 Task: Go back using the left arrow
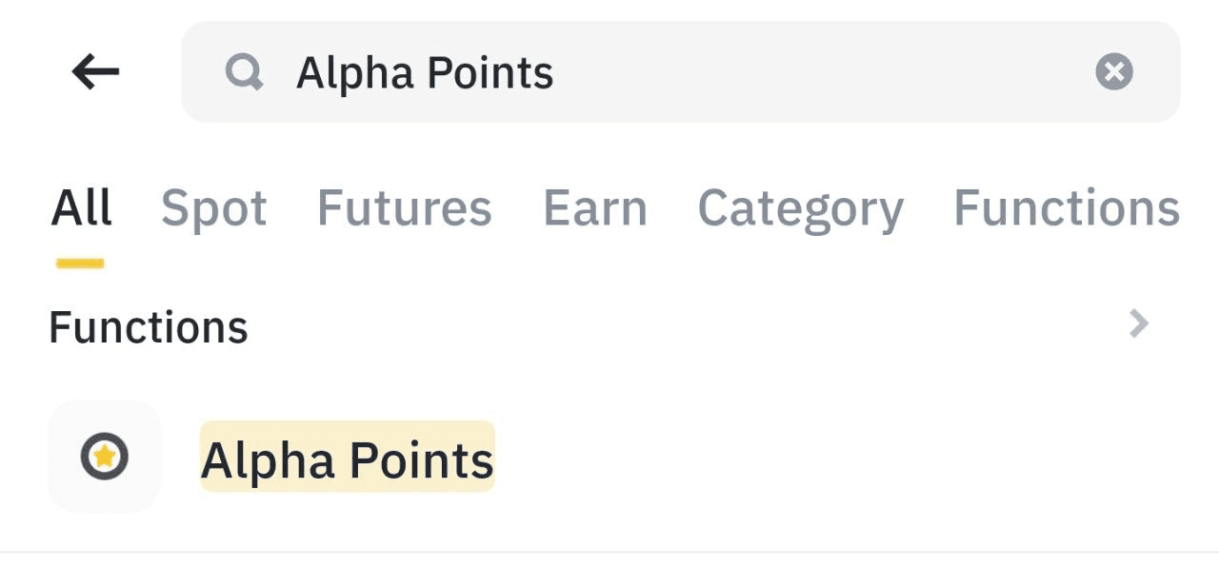coord(95,71)
